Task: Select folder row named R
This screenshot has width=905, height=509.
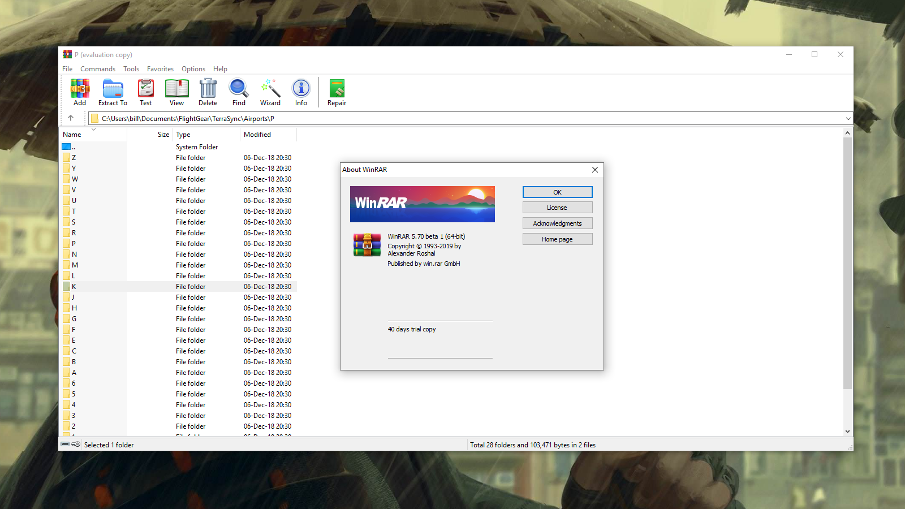Action: pos(178,233)
